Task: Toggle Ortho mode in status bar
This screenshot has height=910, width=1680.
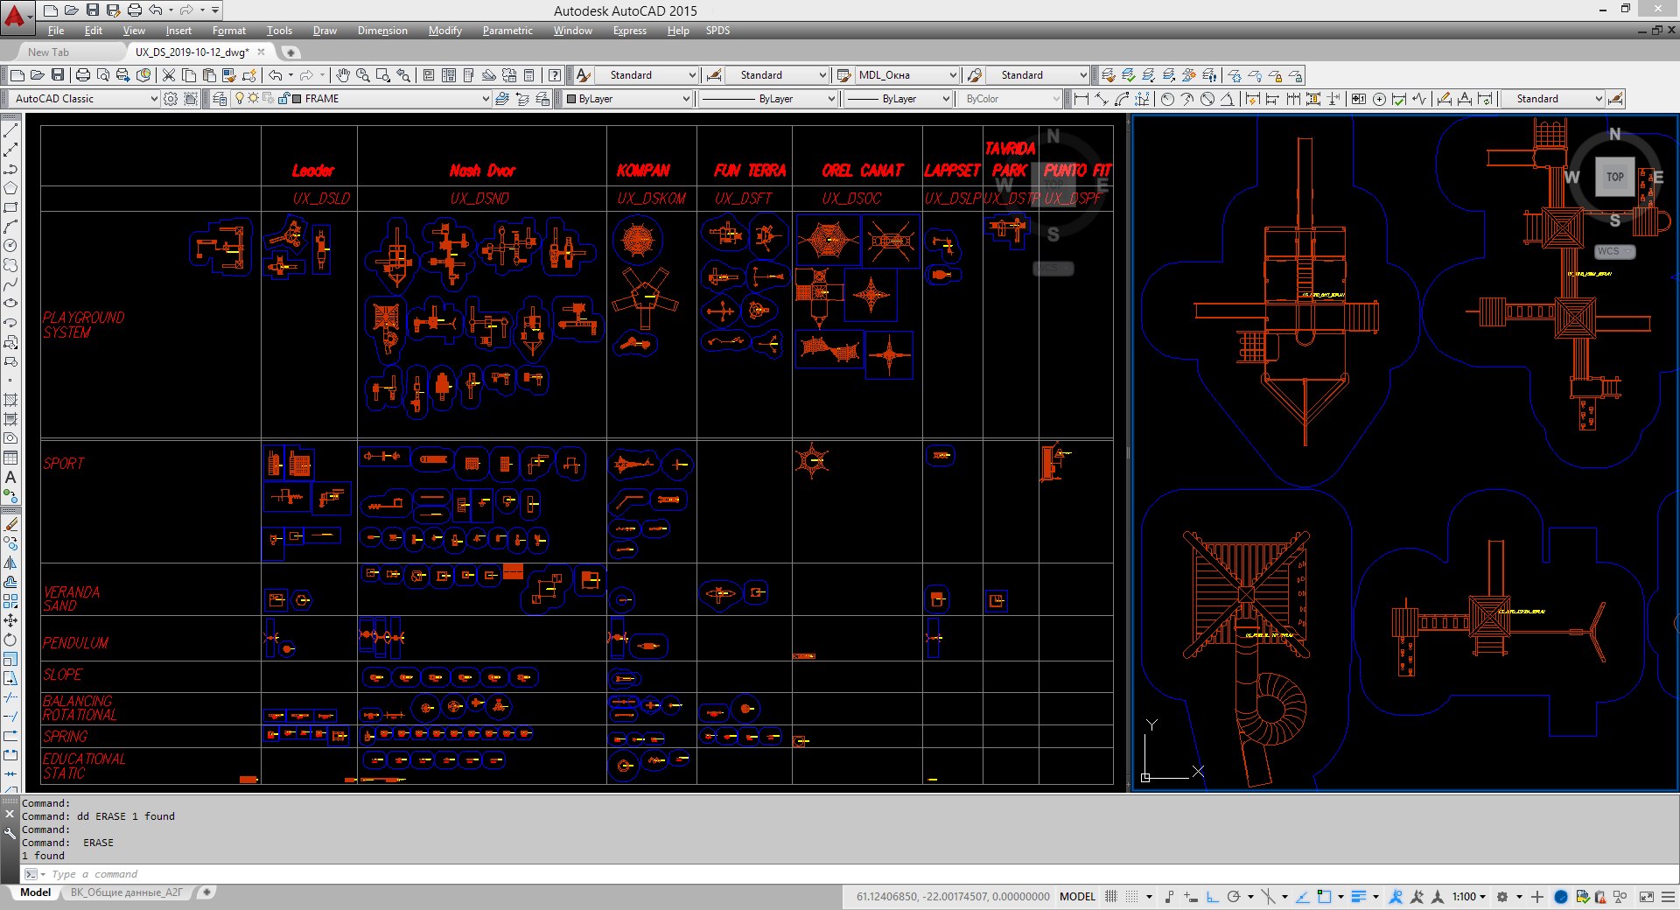Action: 1213,896
